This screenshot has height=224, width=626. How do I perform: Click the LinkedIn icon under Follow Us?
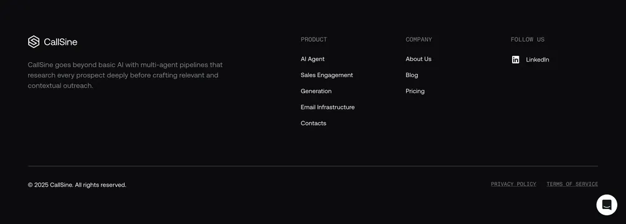(515, 60)
